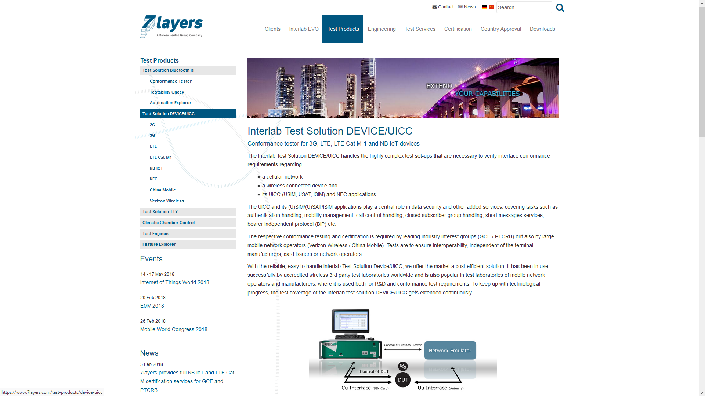The image size is (705, 396).
Task: Open the Interlab EVO menu
Action: (304, 29)
